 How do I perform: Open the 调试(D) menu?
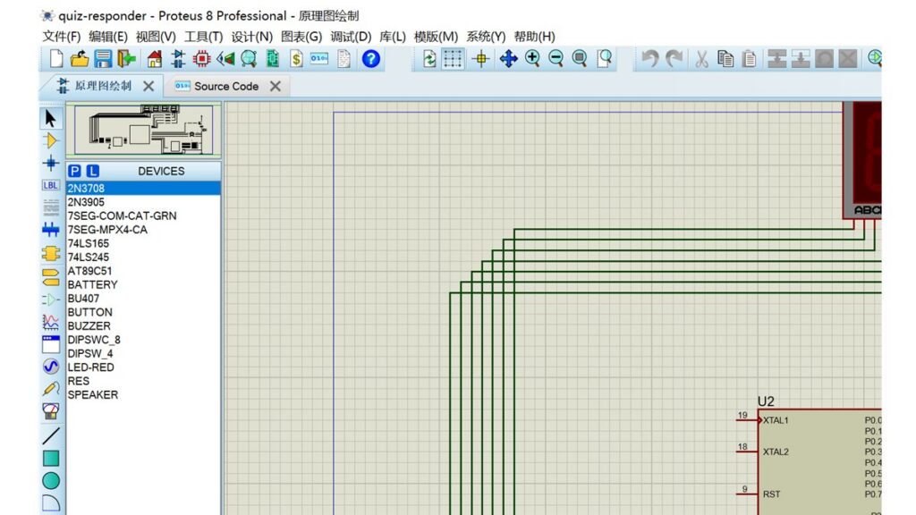click(351, 37)
